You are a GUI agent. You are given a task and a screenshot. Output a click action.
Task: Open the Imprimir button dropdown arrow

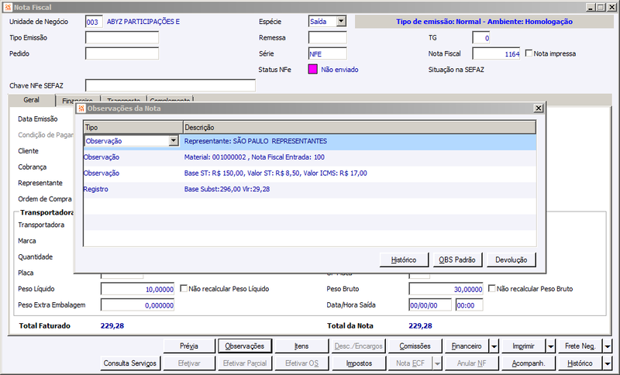pos(551,346)
